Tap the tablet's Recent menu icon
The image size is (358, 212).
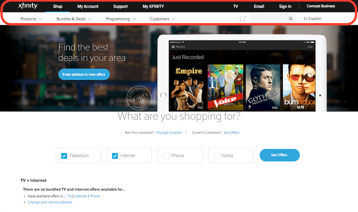173,47
